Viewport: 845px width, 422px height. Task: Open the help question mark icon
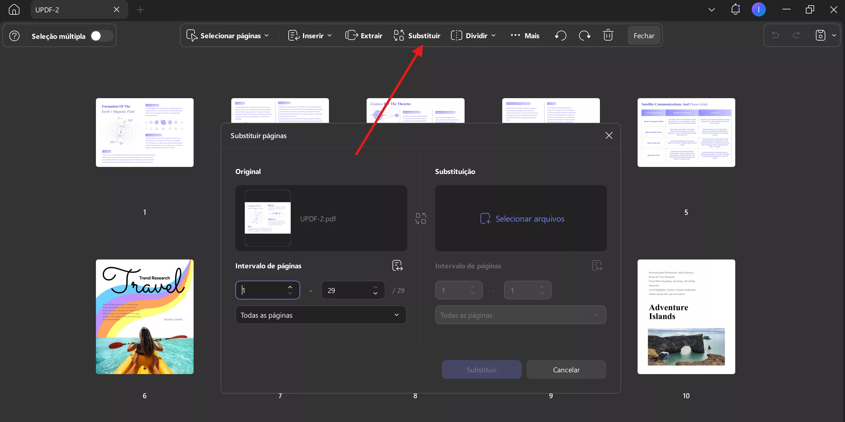point(14,36)
